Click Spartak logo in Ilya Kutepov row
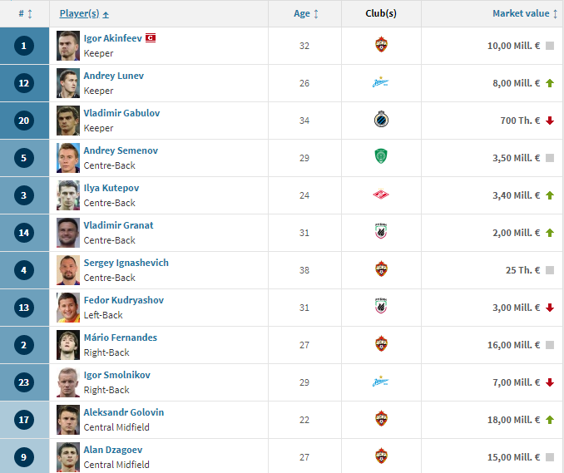The image size is (564, 473). coord(381,195)
